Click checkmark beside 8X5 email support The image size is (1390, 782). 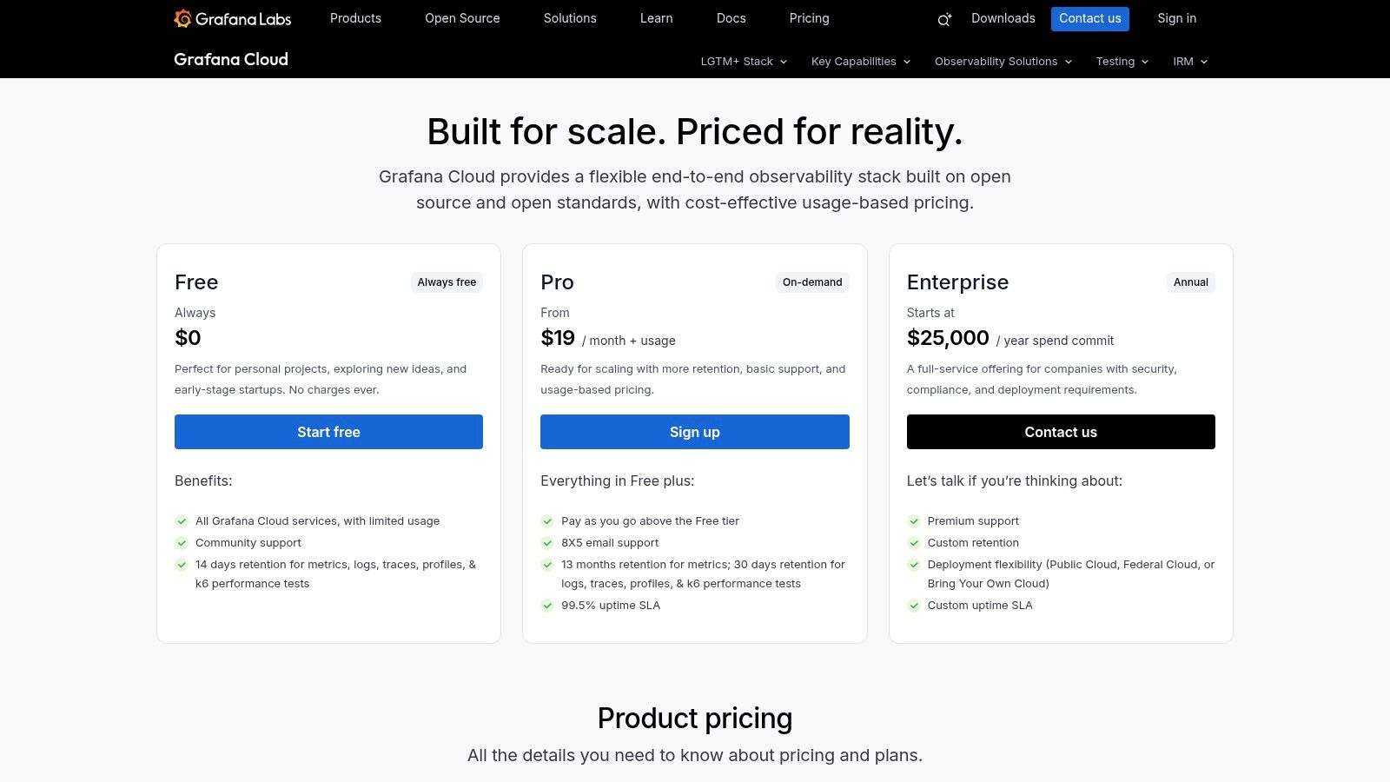(547, 543)
